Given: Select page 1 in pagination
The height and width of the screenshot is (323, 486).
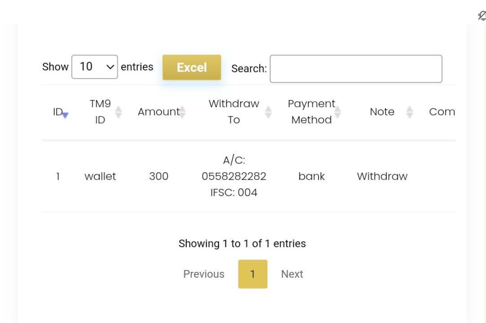Looking at the screenshot, I should coord(253,274).
